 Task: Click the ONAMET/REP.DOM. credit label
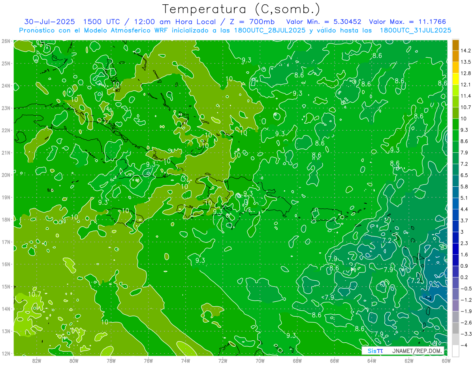[417, 351]
